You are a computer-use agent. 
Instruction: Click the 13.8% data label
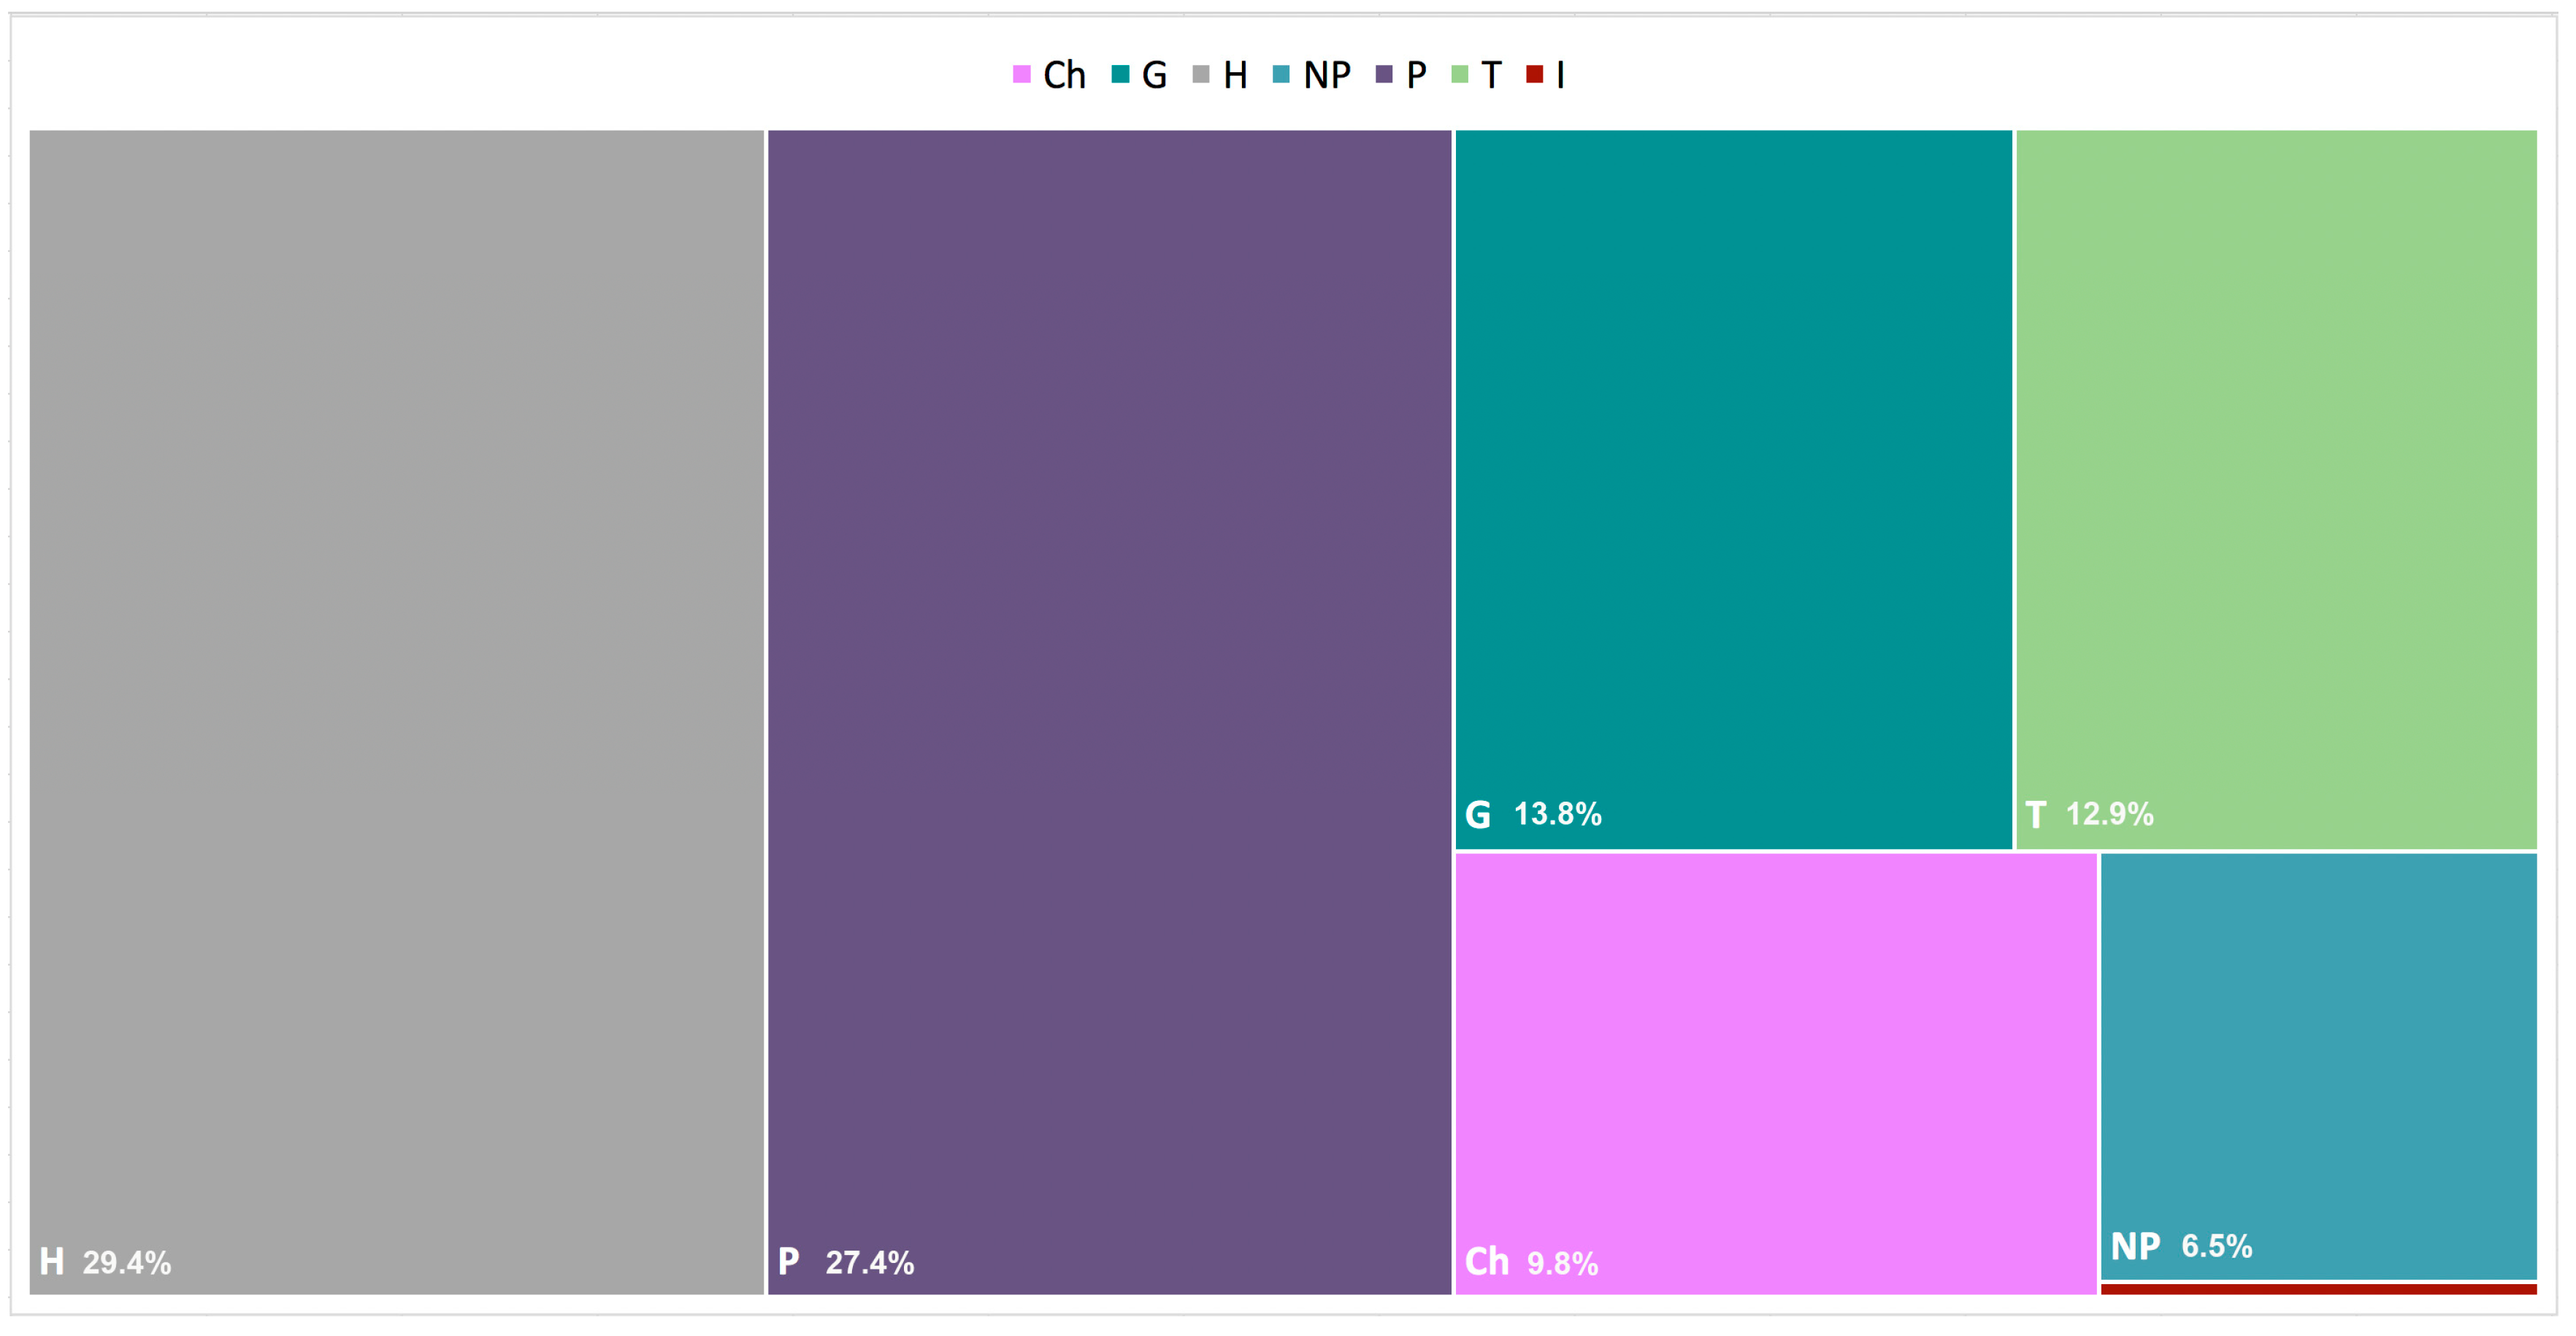click(x=1557, y=814)
